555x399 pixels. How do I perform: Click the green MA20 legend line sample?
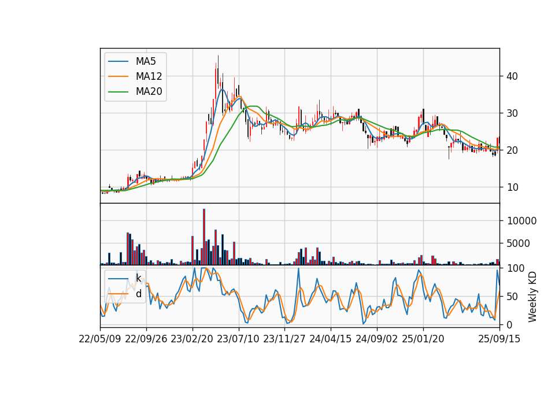(118, 91)
